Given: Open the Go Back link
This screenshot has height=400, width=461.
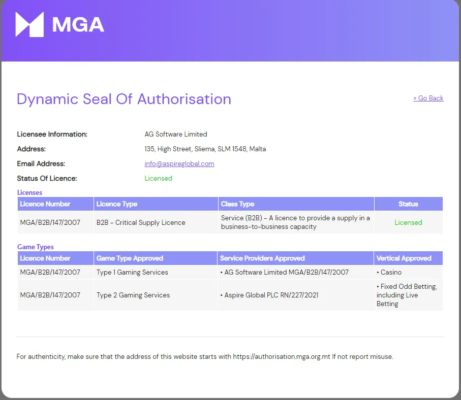Looking at the screenshot, I should pyautogui.click(x=428, y=98).
